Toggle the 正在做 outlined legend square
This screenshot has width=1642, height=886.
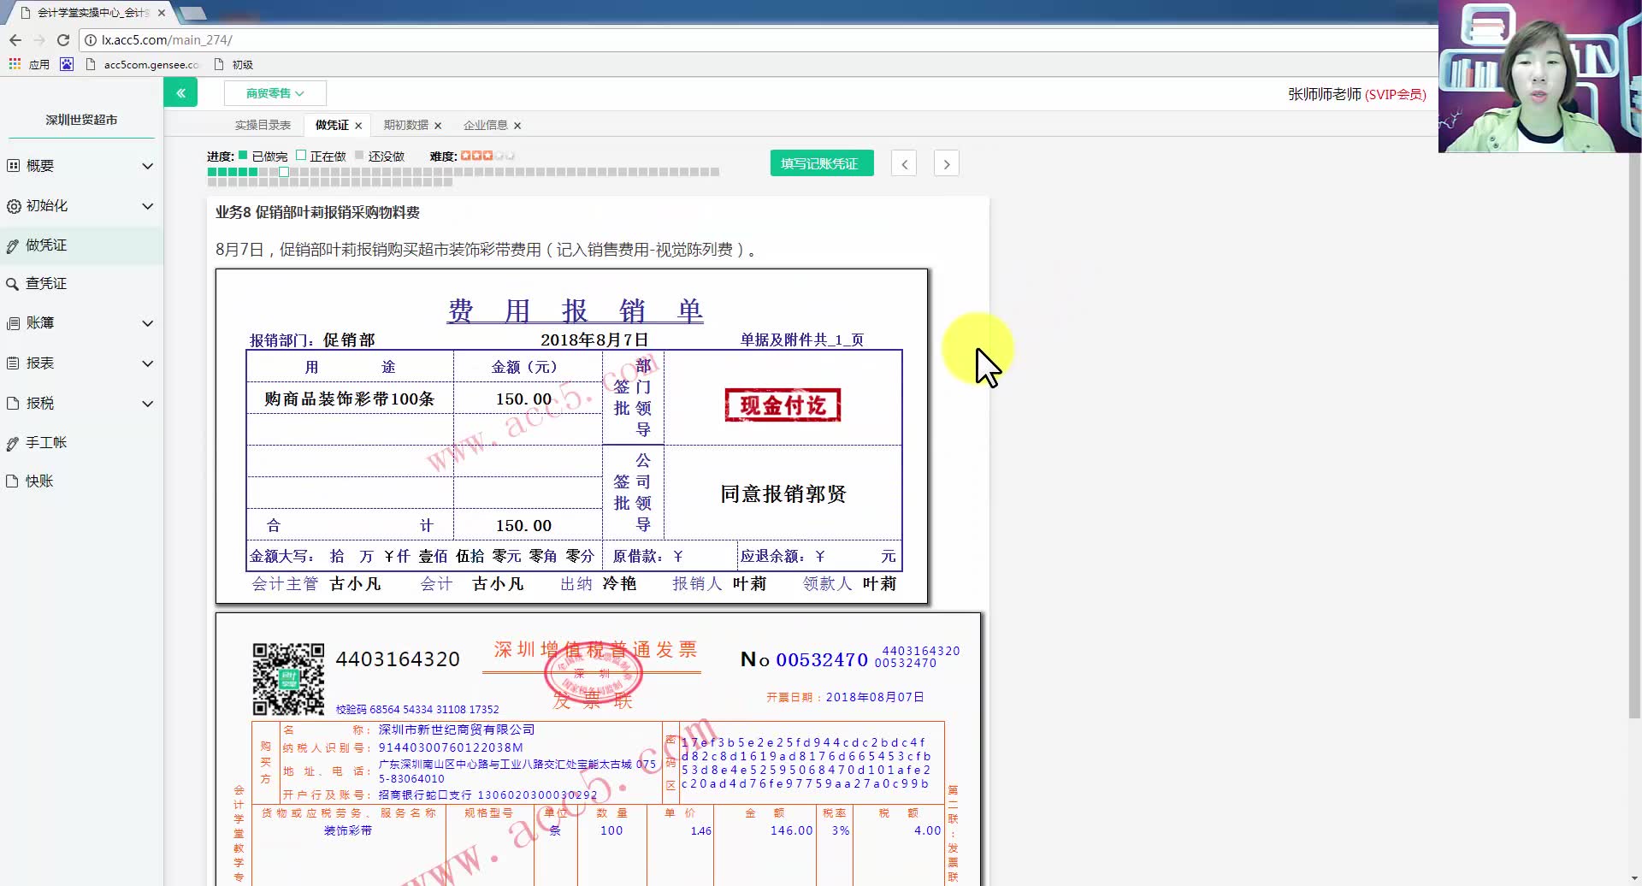[x=301, y=155]
